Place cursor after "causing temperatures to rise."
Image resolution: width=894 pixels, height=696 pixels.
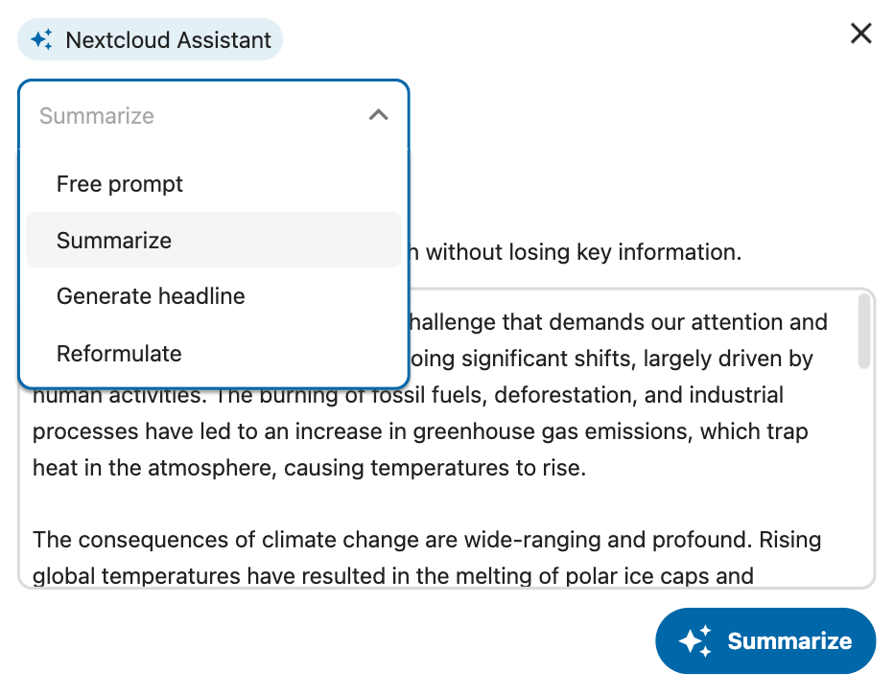click(587, 468)
